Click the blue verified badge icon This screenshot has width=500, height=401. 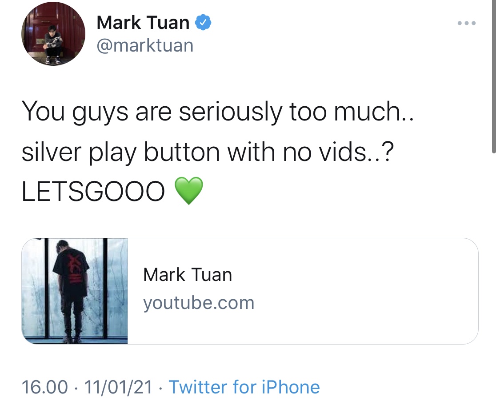pos(203,23)
